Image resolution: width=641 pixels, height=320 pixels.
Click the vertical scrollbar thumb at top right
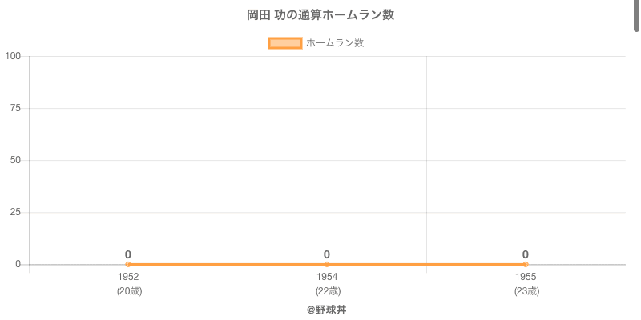(x=637, y=16)
